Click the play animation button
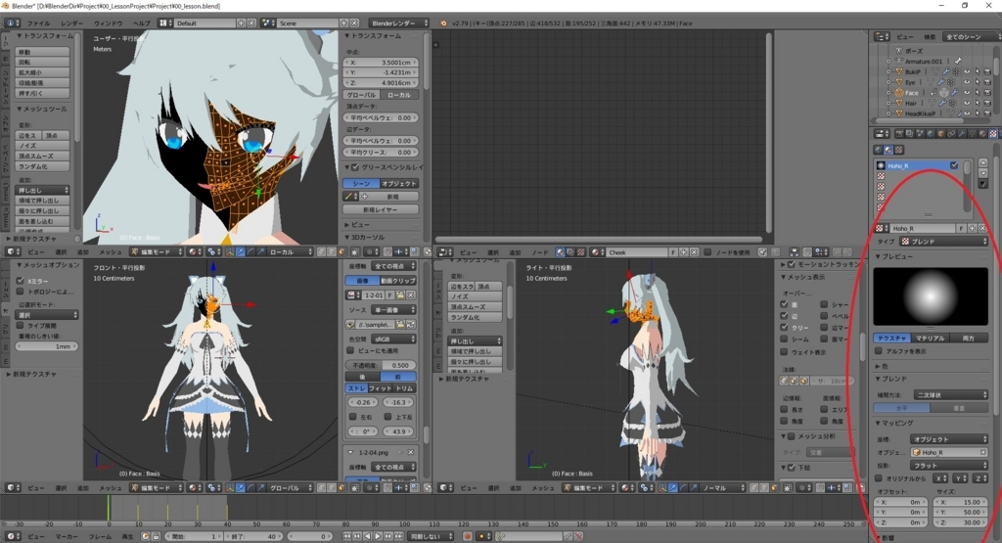This screenshot has height=543, width=1002. 378,536
